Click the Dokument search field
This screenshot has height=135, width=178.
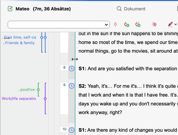click(135, 9)
